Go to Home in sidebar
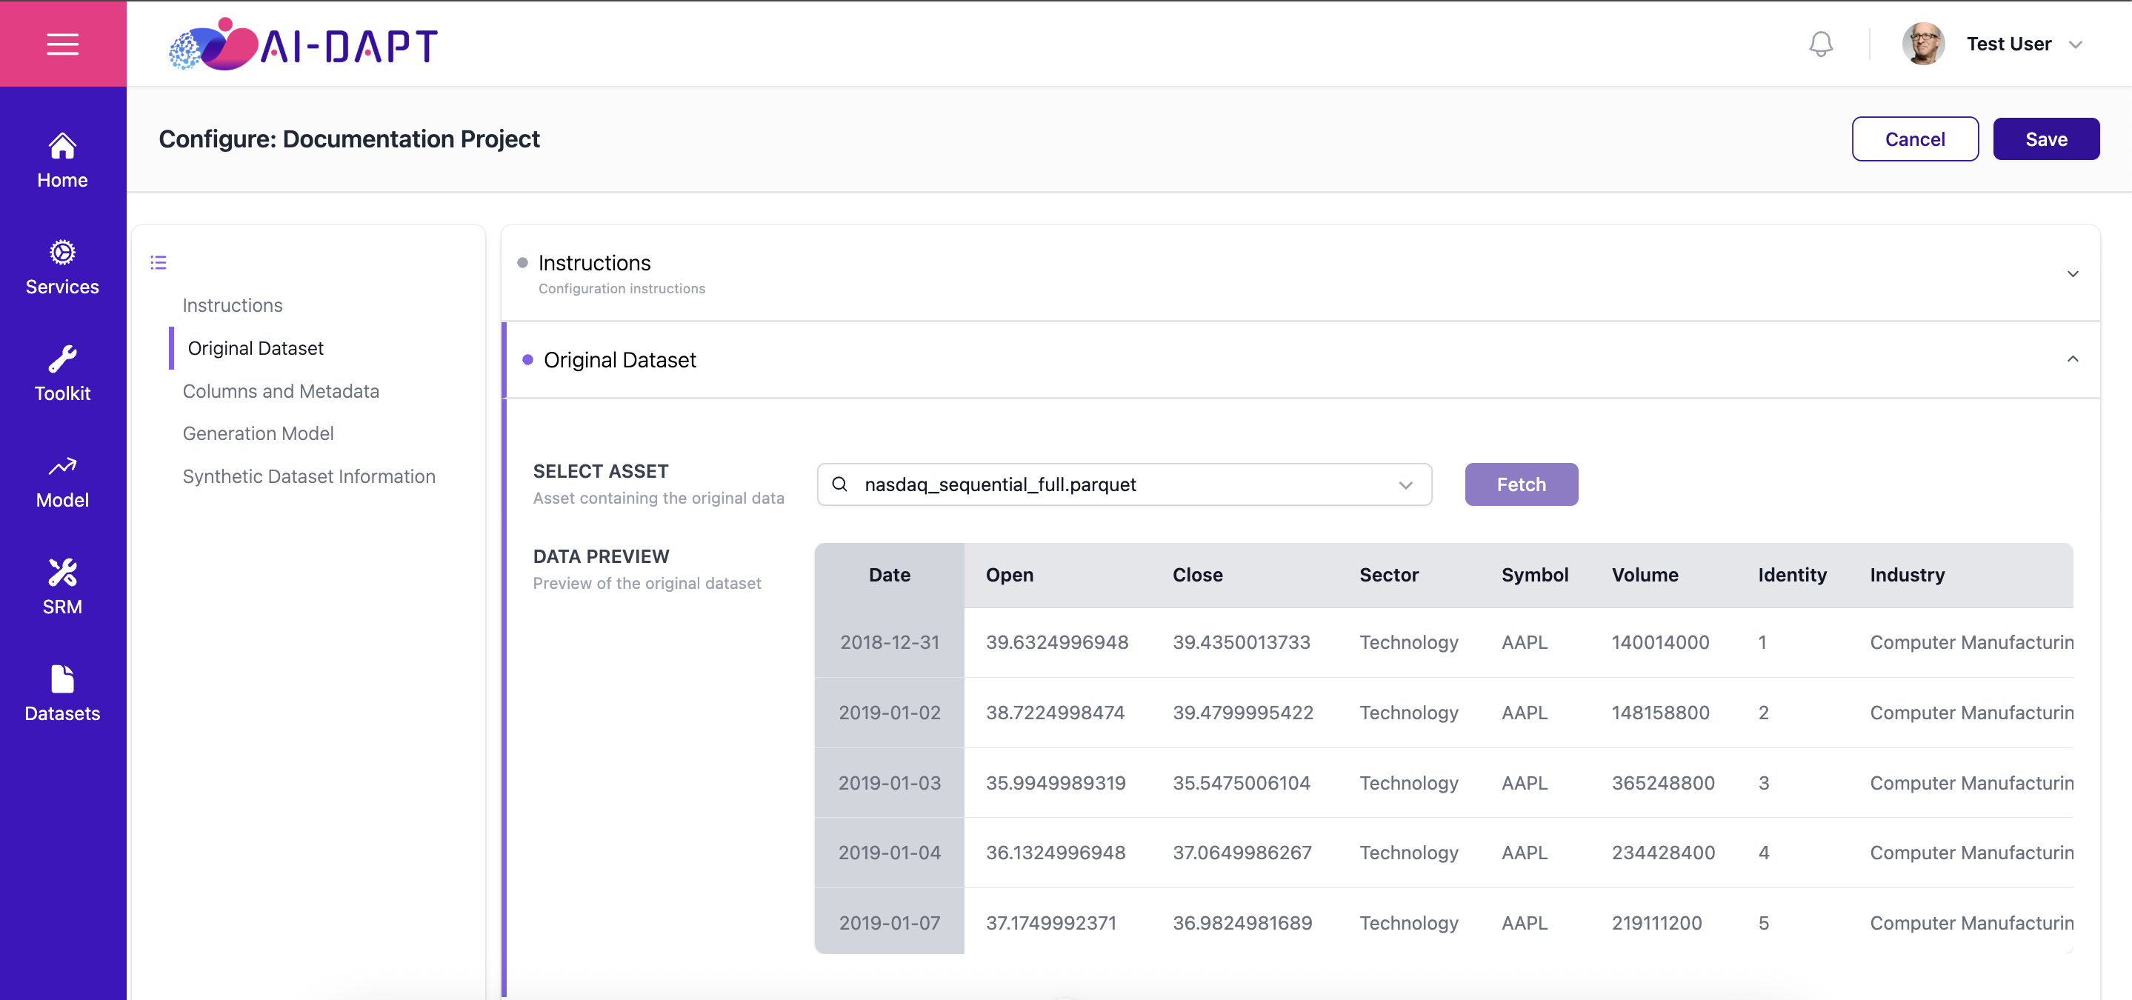Viewport: 2132px width, 1000px height. [62, 161]
